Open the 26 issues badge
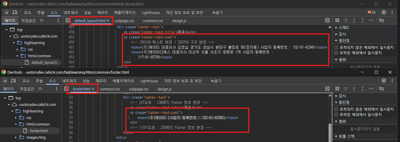Viewport: 400px width, 142px height. [x=371, y=13]
